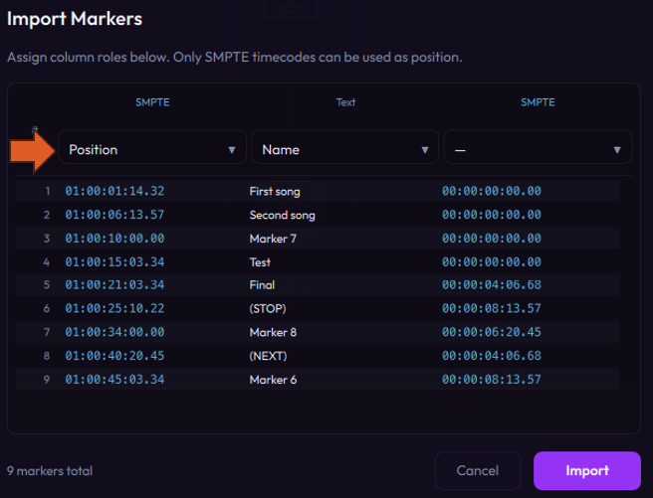Click the SMPTE header above the unassigned dropdown

click(538, 102)
